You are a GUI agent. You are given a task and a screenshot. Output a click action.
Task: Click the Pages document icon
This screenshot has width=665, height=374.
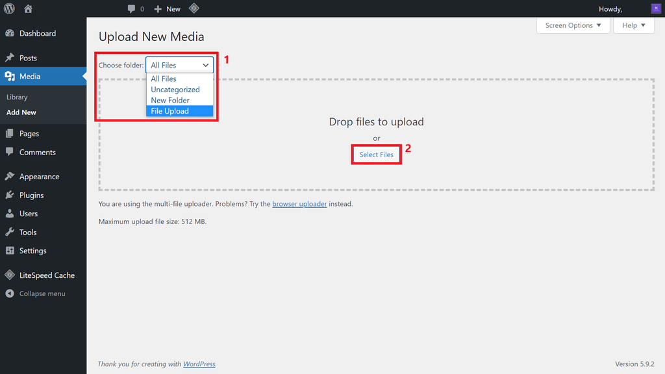click(10, 133)
